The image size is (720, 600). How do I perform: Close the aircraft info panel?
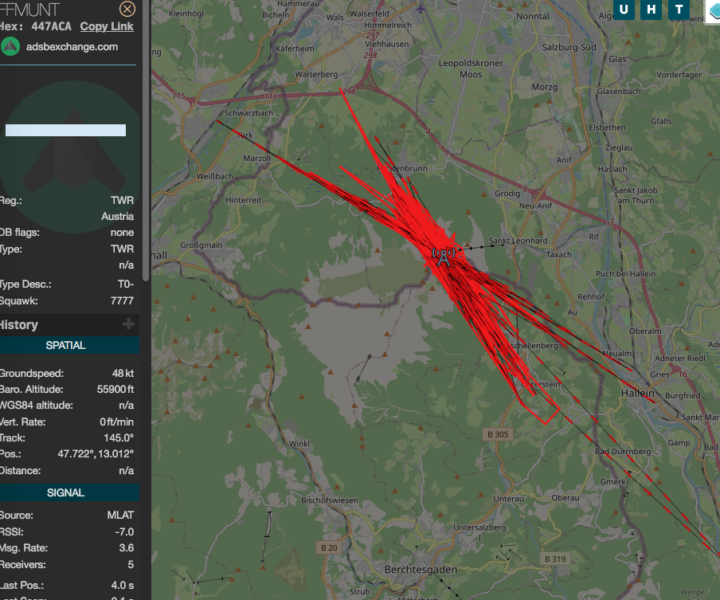pyautogui.click(x=127, y=9)
